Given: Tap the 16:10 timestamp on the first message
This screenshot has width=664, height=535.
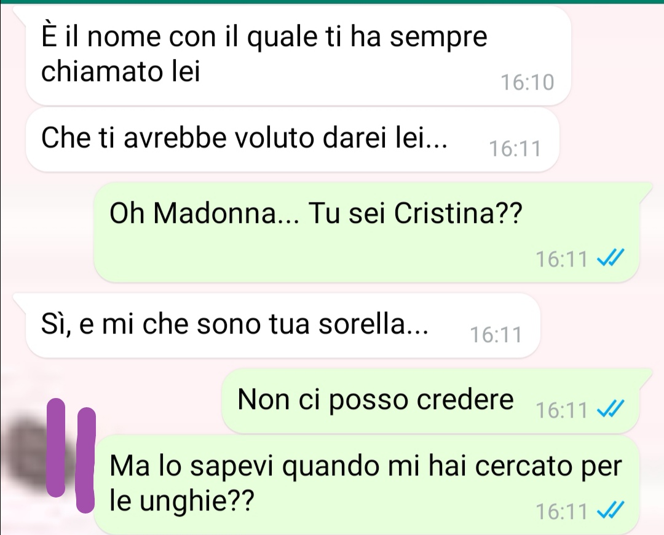Looking at the screenshot, I should [528, 82].
